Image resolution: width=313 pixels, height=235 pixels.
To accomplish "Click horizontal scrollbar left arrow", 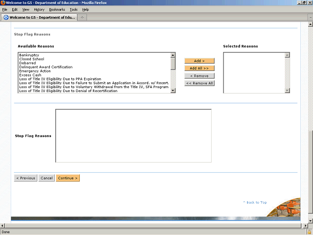I will pos(2,226).
